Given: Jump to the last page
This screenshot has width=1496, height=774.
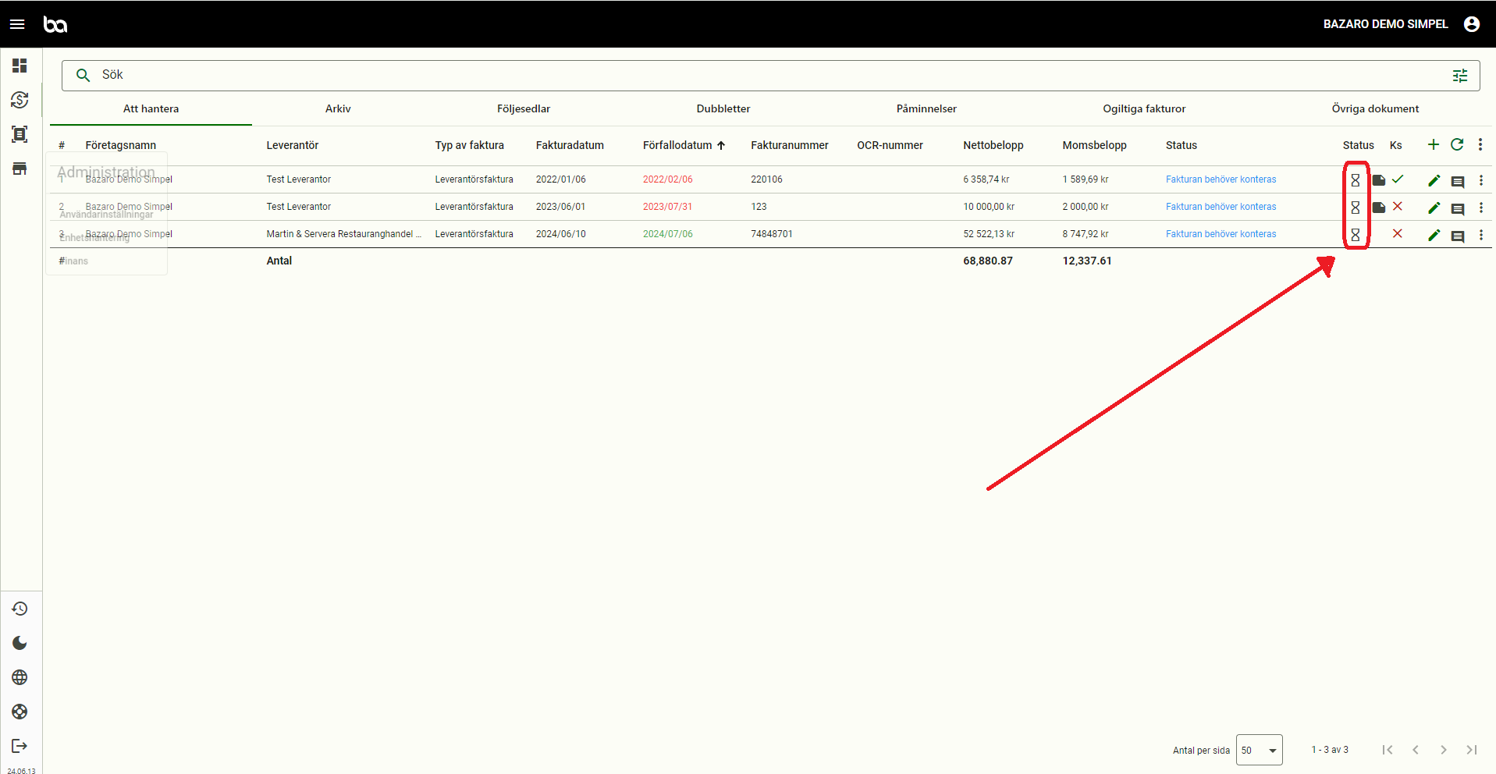Looking at the screenshot, I should pyautogui.click(x=1472, y=750).
